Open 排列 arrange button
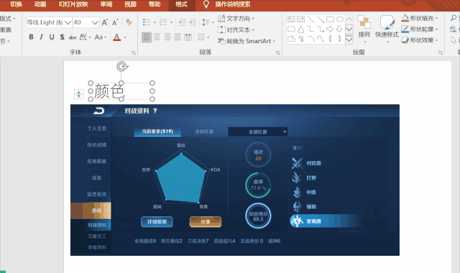This screenshot has height=273, width=460. coord(364,29)
